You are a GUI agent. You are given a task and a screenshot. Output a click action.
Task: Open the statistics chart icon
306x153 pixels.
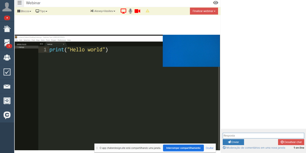click(x=7, y=43)
